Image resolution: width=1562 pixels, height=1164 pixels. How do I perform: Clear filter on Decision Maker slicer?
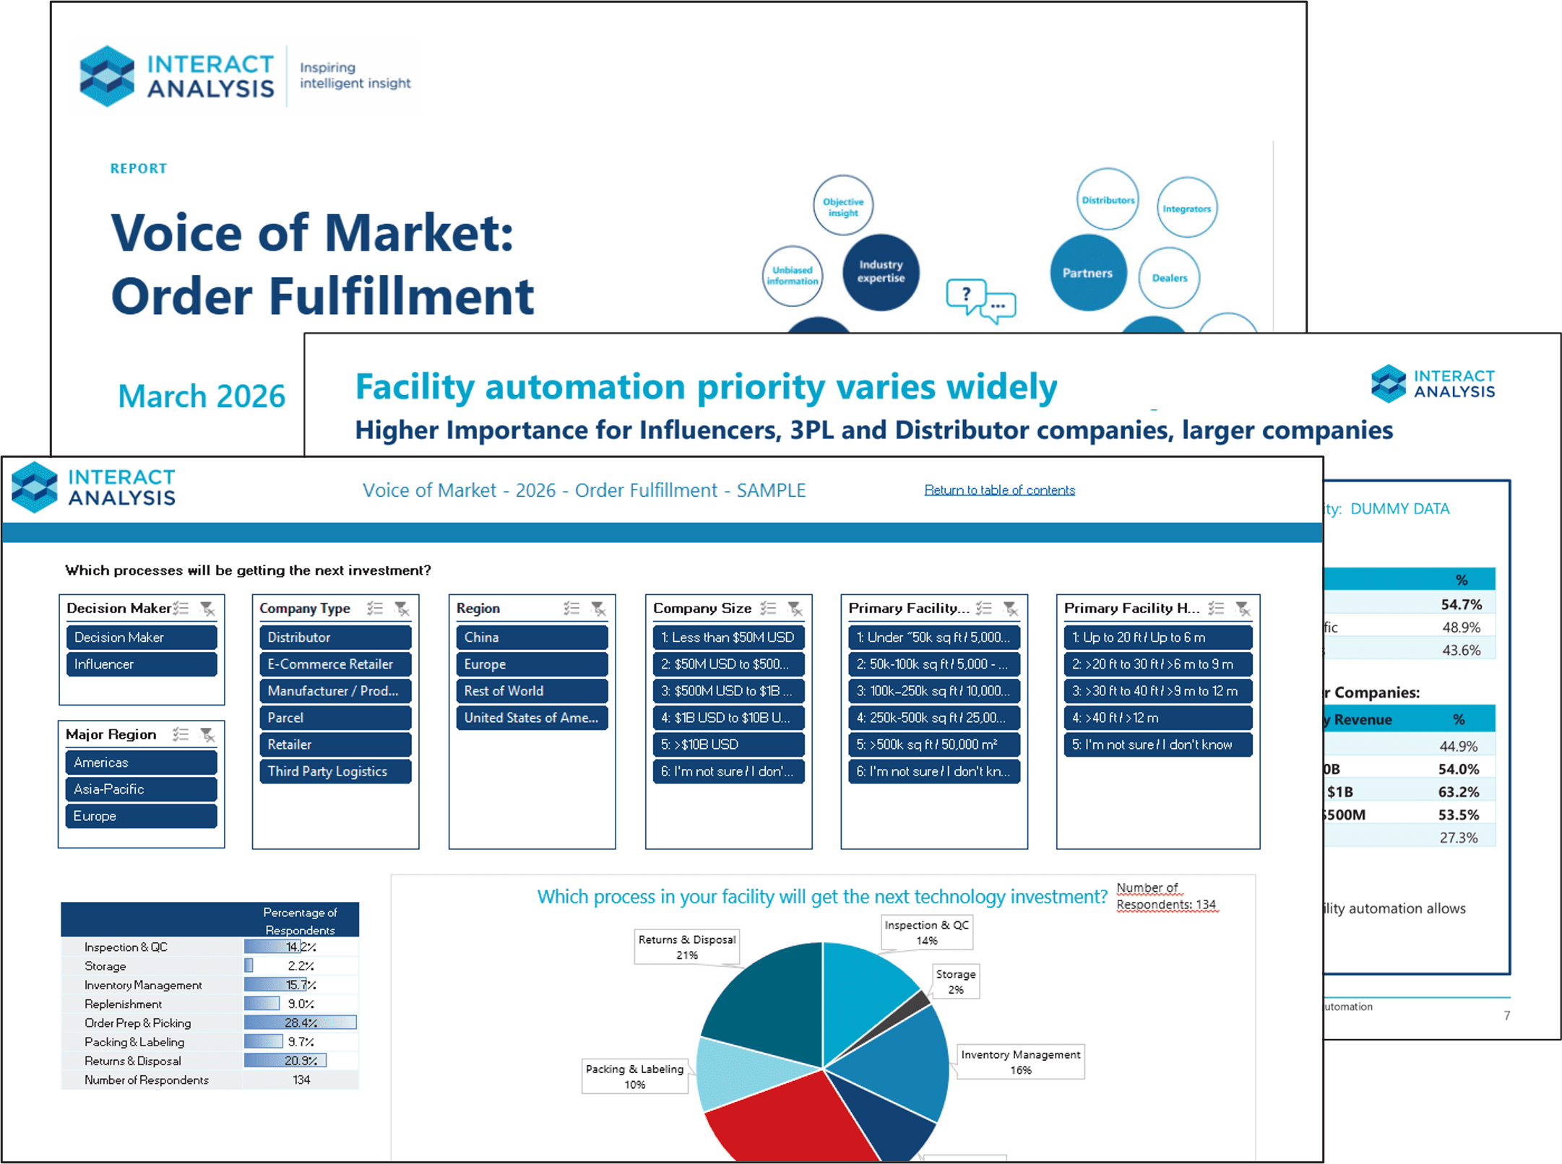207,609
